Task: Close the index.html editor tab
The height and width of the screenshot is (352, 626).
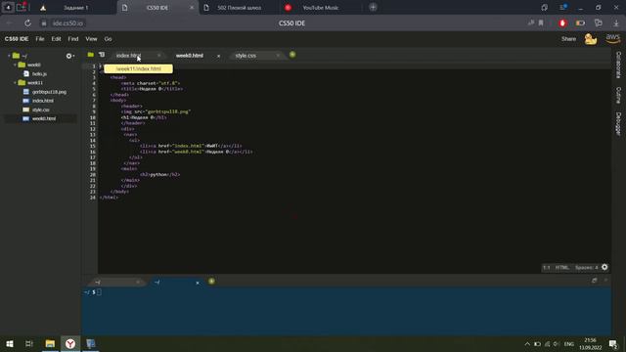Action: click(x=158, y=56)
